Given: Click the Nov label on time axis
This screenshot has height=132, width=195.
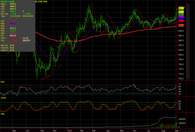Looking at the screenshot, I should pyautogui.click(x=42, y=130).
